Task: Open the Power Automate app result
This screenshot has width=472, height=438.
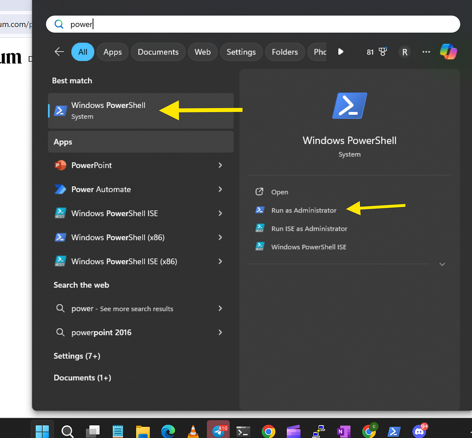Action: pyautogui.click(x=141, y=190)
